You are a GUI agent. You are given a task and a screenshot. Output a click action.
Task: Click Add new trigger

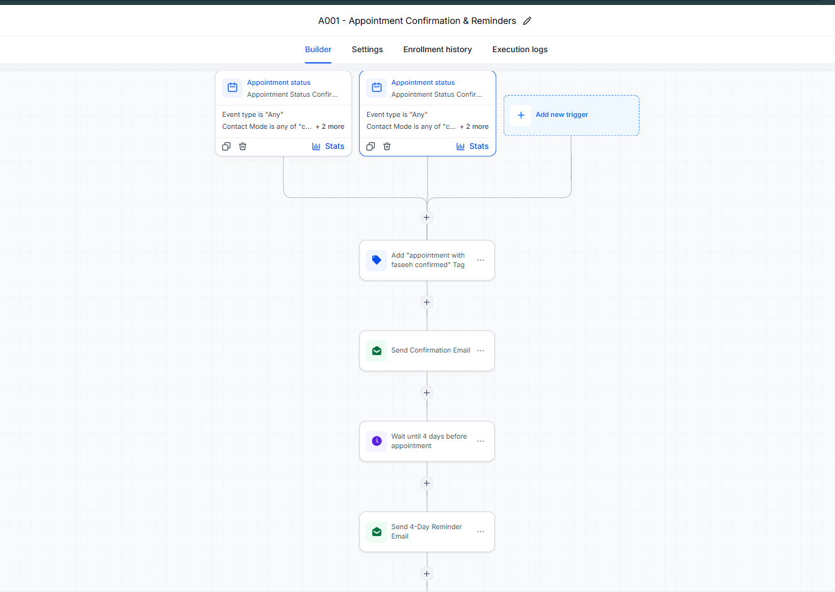572,115
